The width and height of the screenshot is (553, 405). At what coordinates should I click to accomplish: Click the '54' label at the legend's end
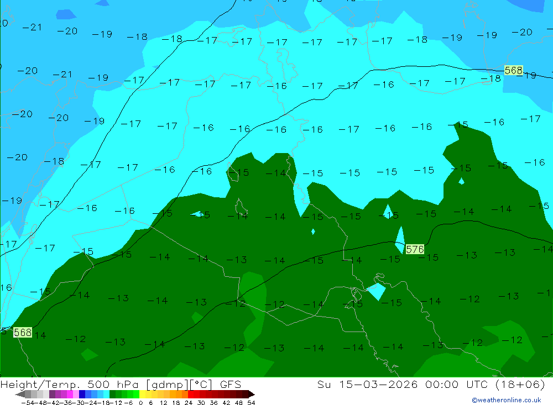click(x=251, y=403)
